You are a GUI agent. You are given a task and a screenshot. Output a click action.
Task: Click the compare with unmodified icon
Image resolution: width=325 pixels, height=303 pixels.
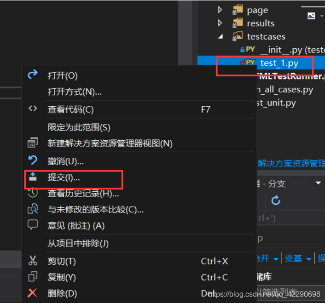click(x=33, y=209)
